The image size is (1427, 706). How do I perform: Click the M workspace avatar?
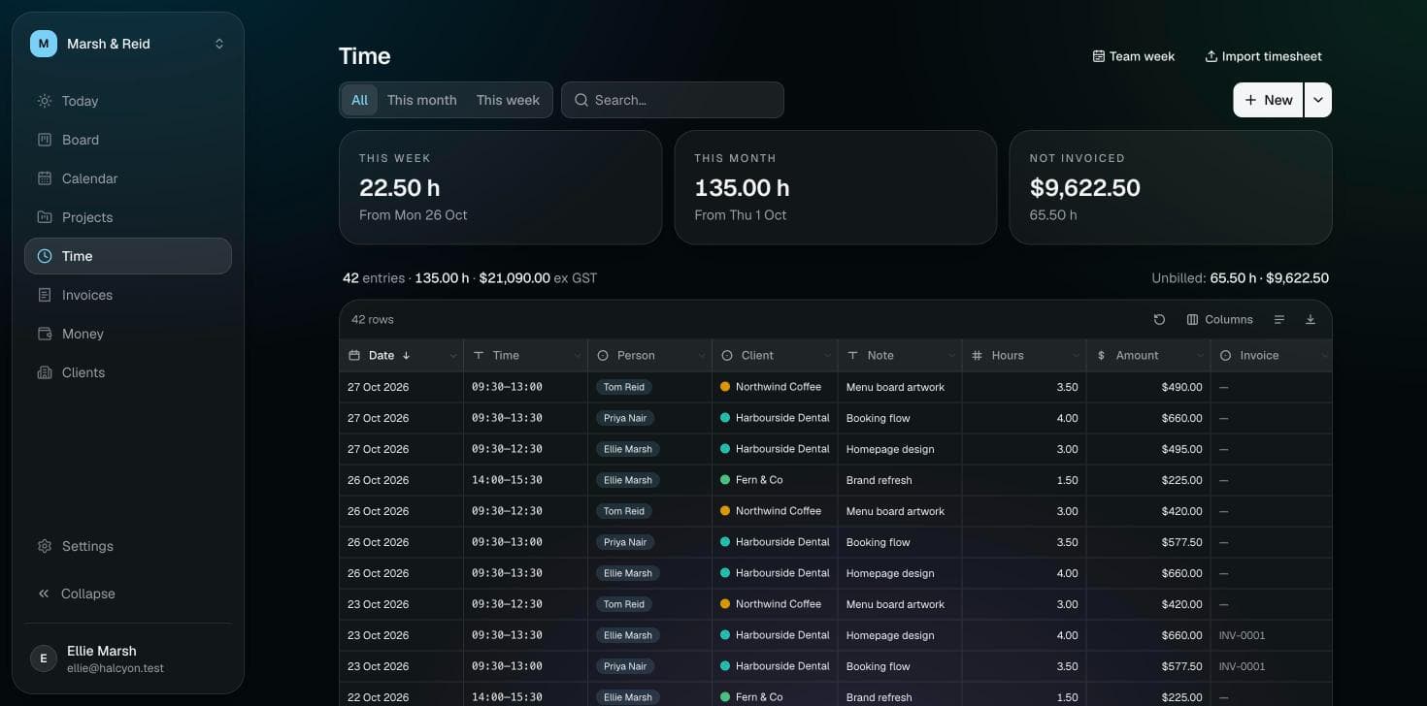tap(44, 44)
